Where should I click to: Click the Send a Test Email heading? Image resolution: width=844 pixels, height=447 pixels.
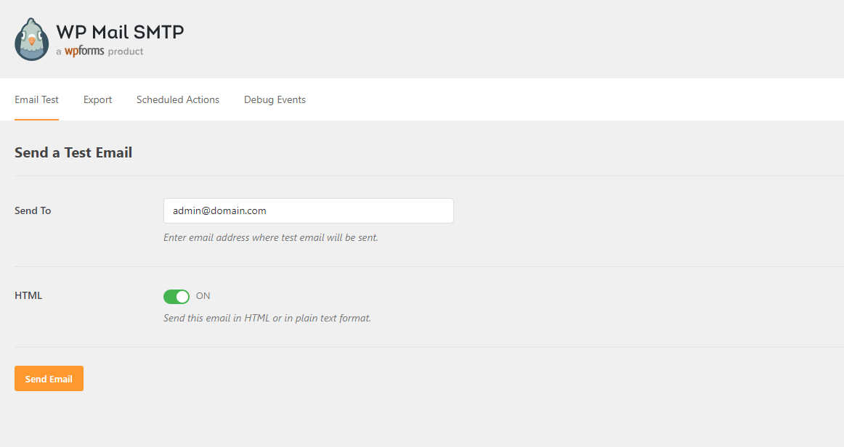[x=73, y=152]
